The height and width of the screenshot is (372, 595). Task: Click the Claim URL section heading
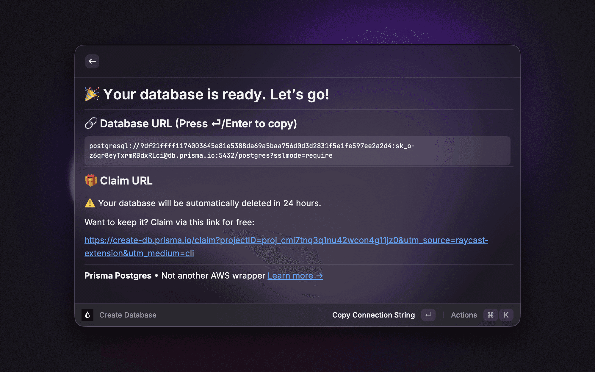[x=126, y=180]
